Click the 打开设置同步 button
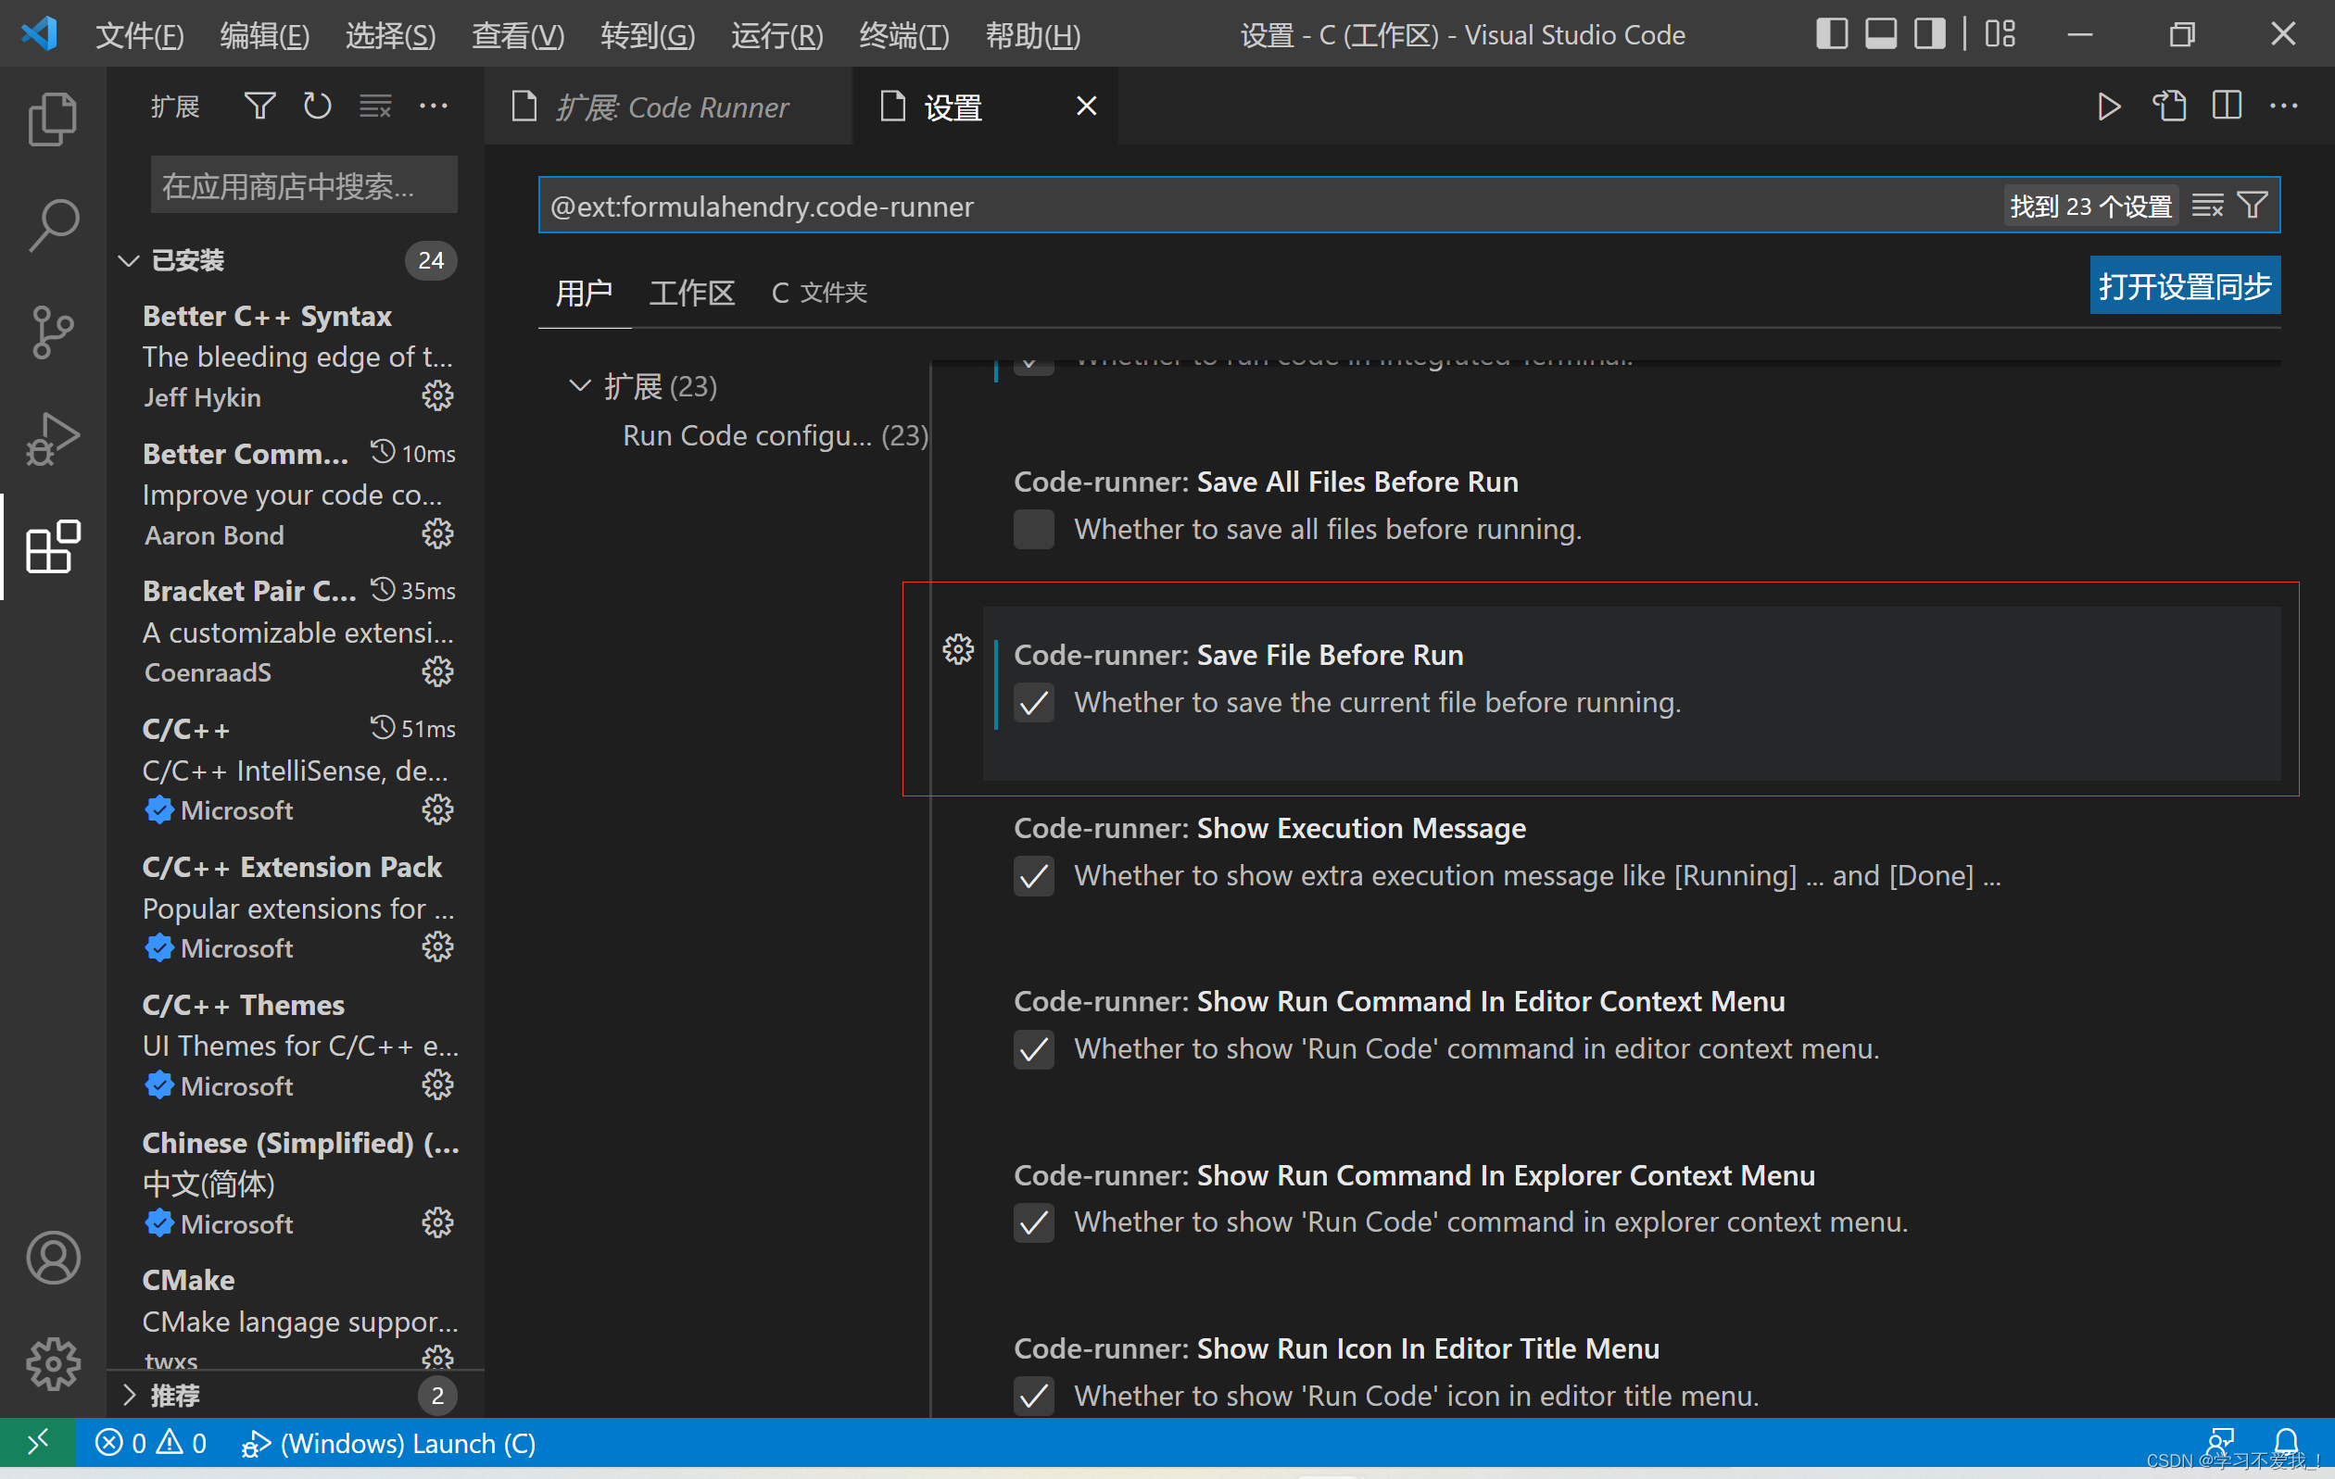Viewport: 2335px width, 1479px height. click(x=2184, y=286)
